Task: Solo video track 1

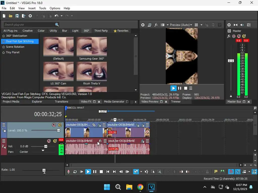Action: (60, 125)
